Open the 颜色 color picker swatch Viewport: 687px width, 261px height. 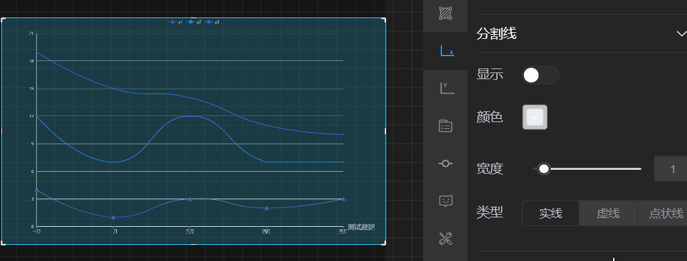pos(535,117)
